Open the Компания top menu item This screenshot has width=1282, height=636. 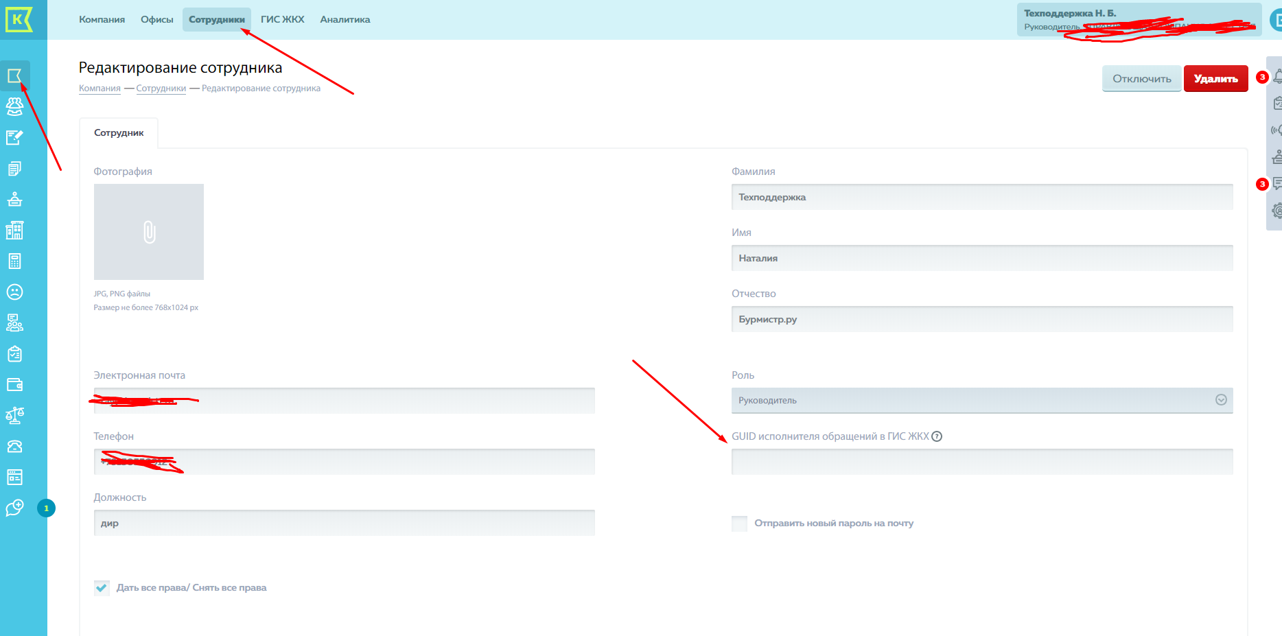pos(102,19)
